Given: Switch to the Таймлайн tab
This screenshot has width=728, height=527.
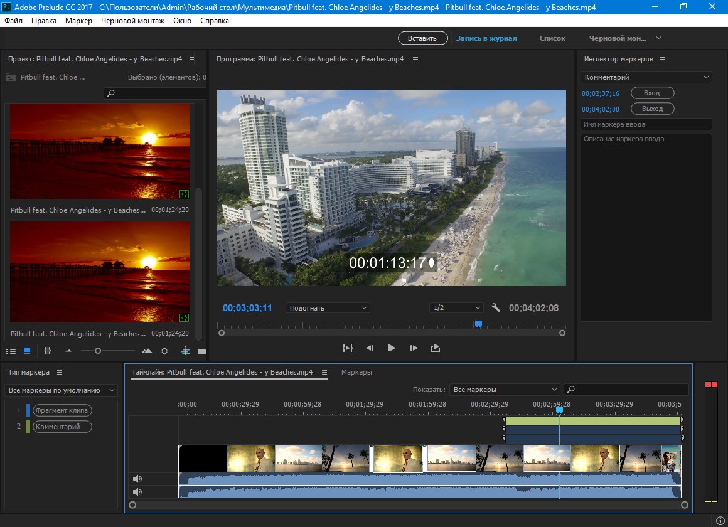Looking at the screenshot, I should coord(222,372).
